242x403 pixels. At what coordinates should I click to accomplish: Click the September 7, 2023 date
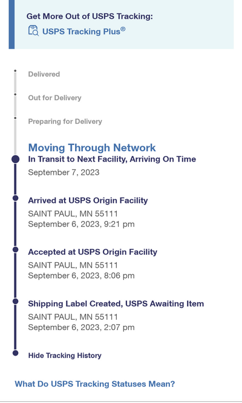click(x=64, y=172)
